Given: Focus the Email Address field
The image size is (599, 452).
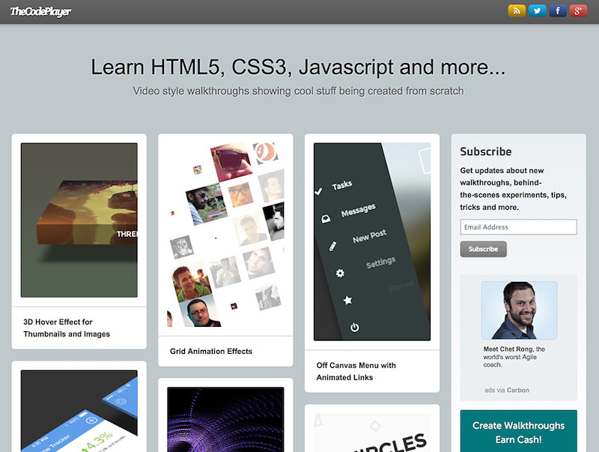Looking at the screenshot, I should click(518, 227).
